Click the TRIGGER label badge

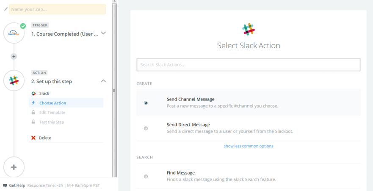(40, 25)
